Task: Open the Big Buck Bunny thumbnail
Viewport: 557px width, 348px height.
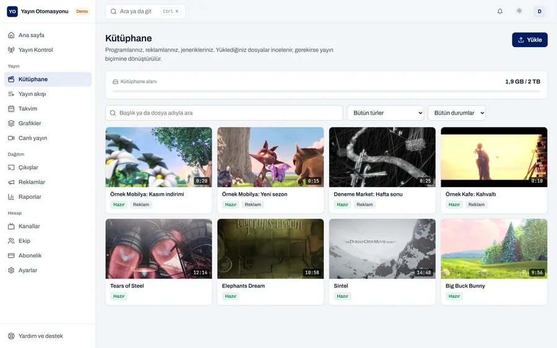Action: click(494, 249)
